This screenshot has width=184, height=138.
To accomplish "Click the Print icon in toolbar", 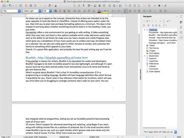I will coord(31,6).
